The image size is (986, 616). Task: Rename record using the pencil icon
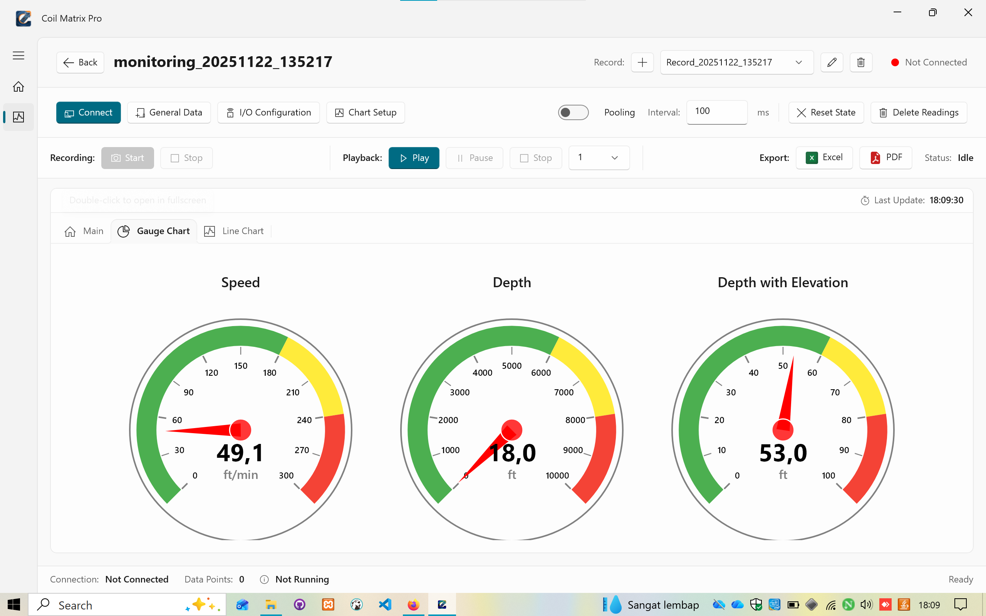(832, 62)
